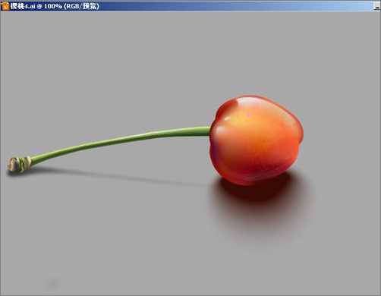Click the document icon in the title bar
381x296 pixels.
5,6
